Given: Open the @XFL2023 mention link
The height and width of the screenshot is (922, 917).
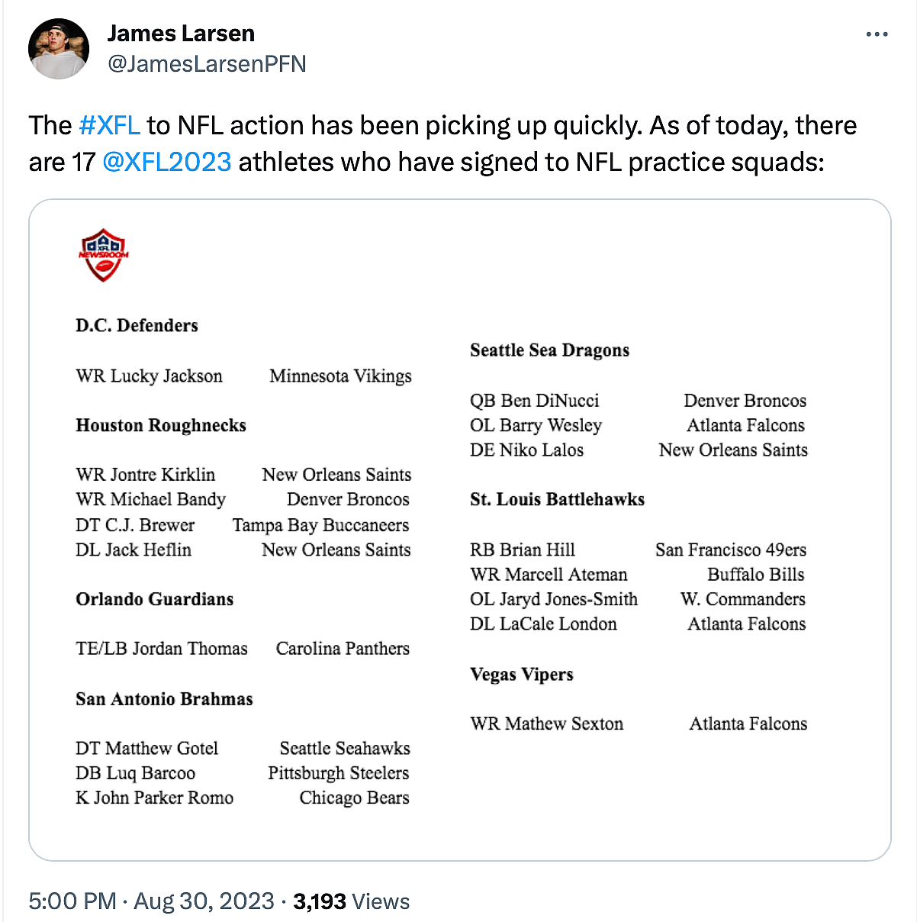Looking at the screenshot, I should 166,162.
